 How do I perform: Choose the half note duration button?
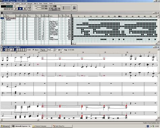(x=14, y=50)
